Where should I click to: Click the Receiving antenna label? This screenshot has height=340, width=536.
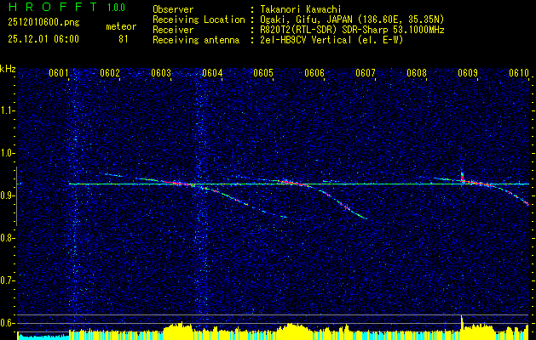(196, 40)
